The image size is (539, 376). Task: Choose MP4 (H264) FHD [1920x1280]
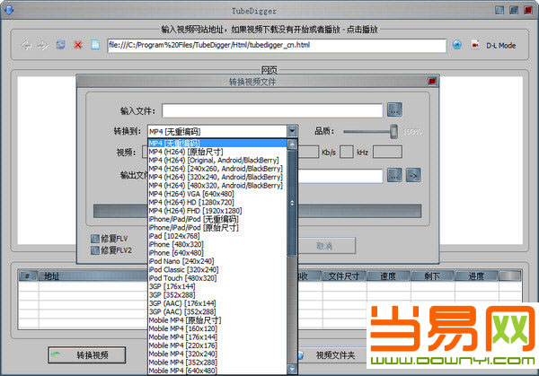217,211
